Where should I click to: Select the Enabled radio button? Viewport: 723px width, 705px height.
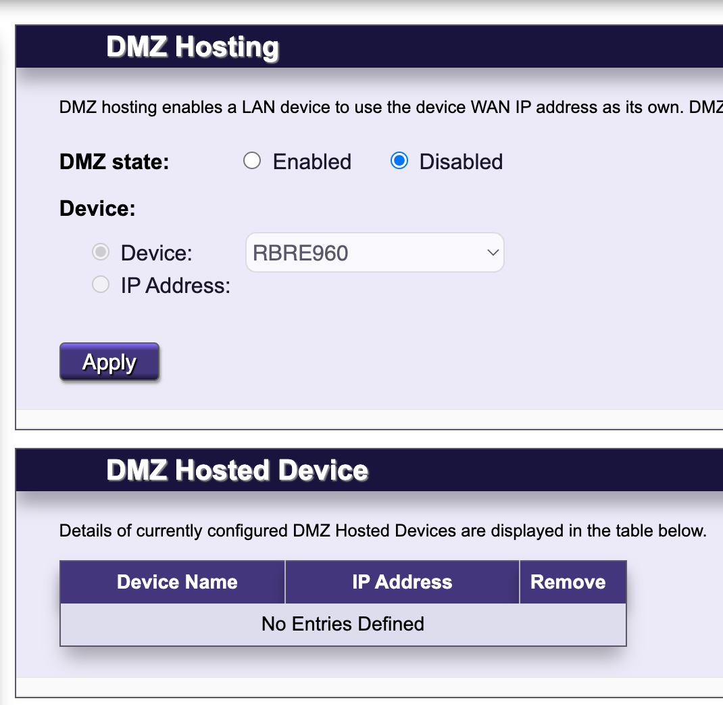252,161
